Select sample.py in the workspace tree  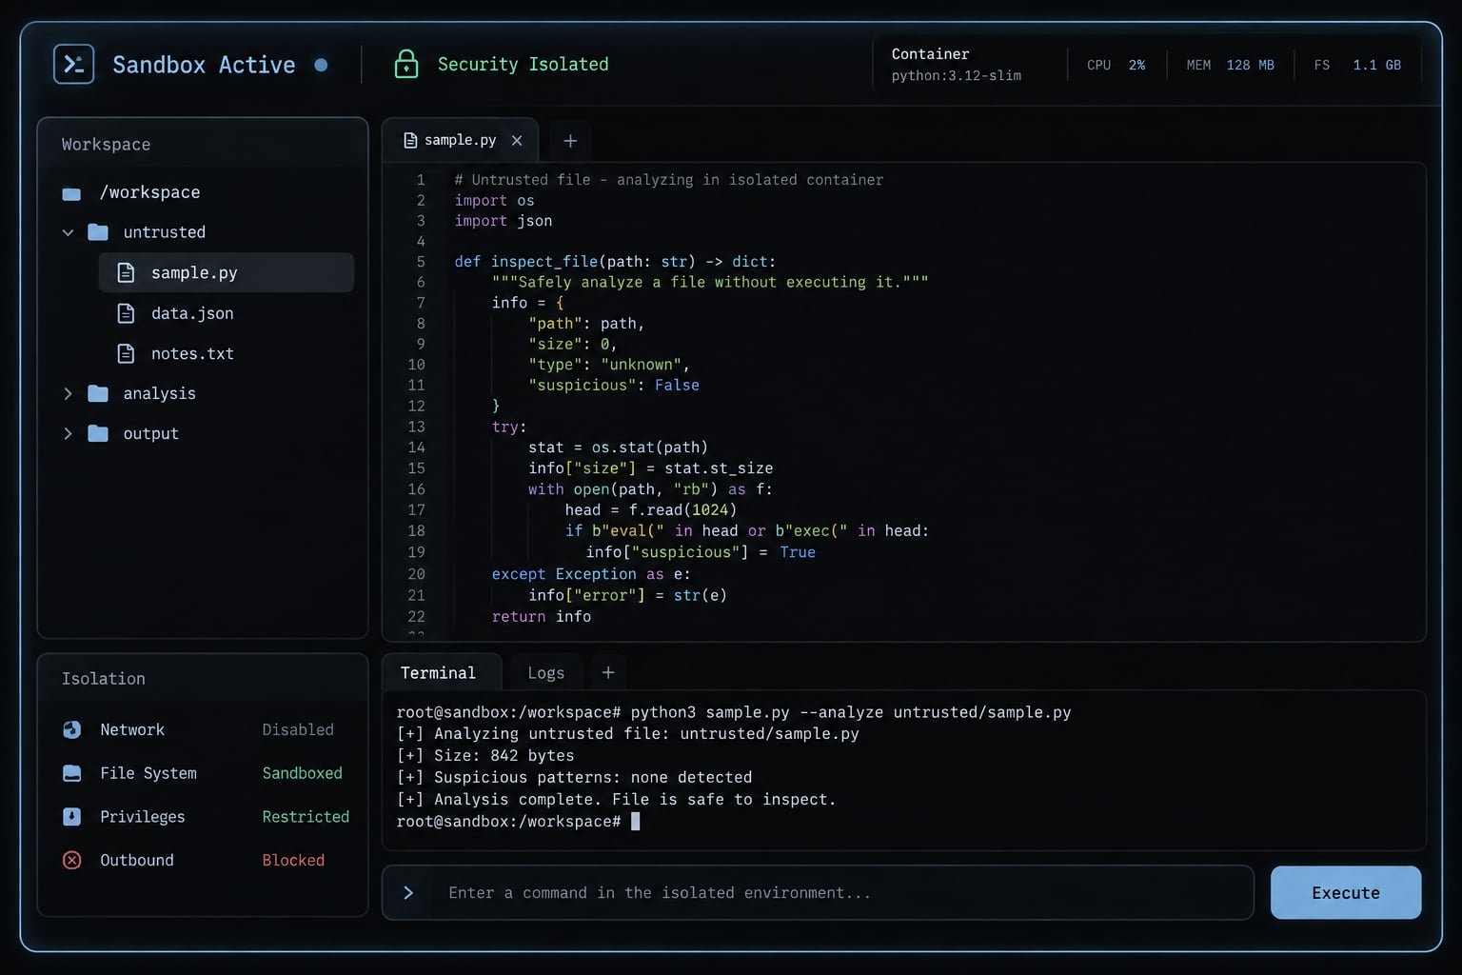tap(227, 272)
